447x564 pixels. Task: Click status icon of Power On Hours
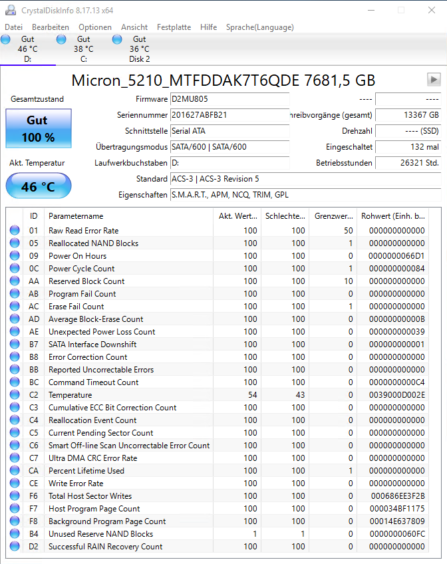coord(15,255)
